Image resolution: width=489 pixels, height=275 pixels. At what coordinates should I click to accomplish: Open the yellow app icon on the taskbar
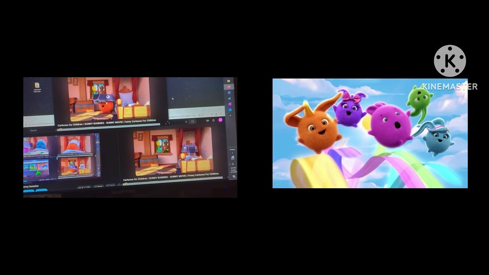[230, 115]
